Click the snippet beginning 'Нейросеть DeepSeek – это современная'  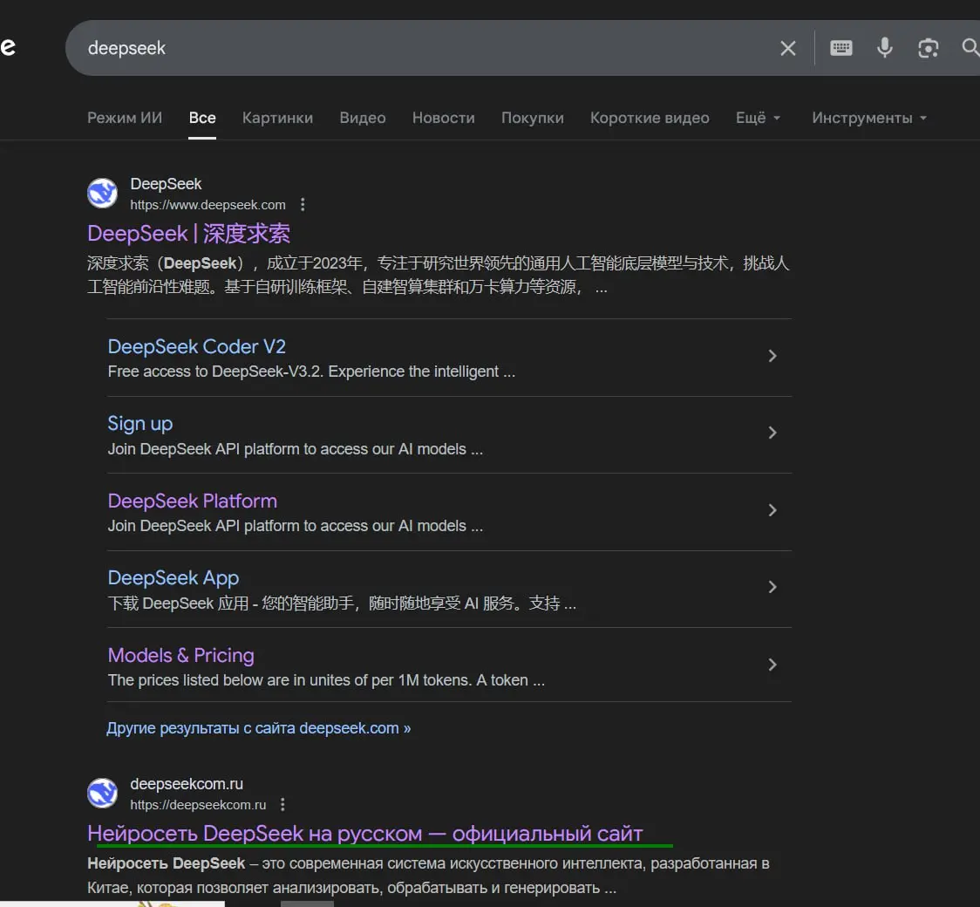(x=428, y=875)
